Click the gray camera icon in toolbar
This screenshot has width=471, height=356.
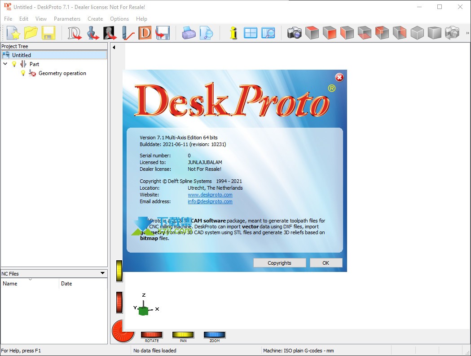(x=452, y=32)
